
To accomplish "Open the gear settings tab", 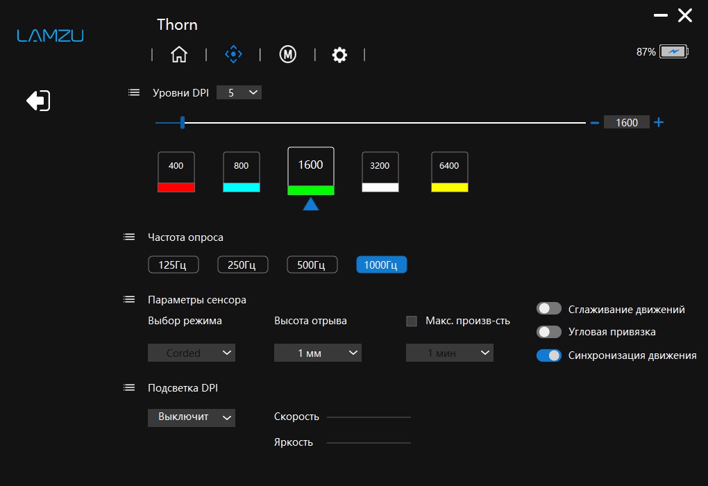I will pos(339,55).
